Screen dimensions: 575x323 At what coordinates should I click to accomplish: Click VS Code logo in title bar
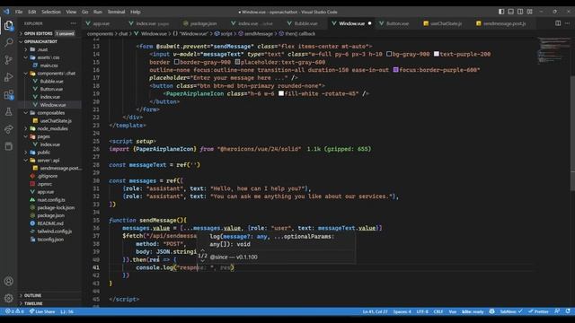pos(6,12)
